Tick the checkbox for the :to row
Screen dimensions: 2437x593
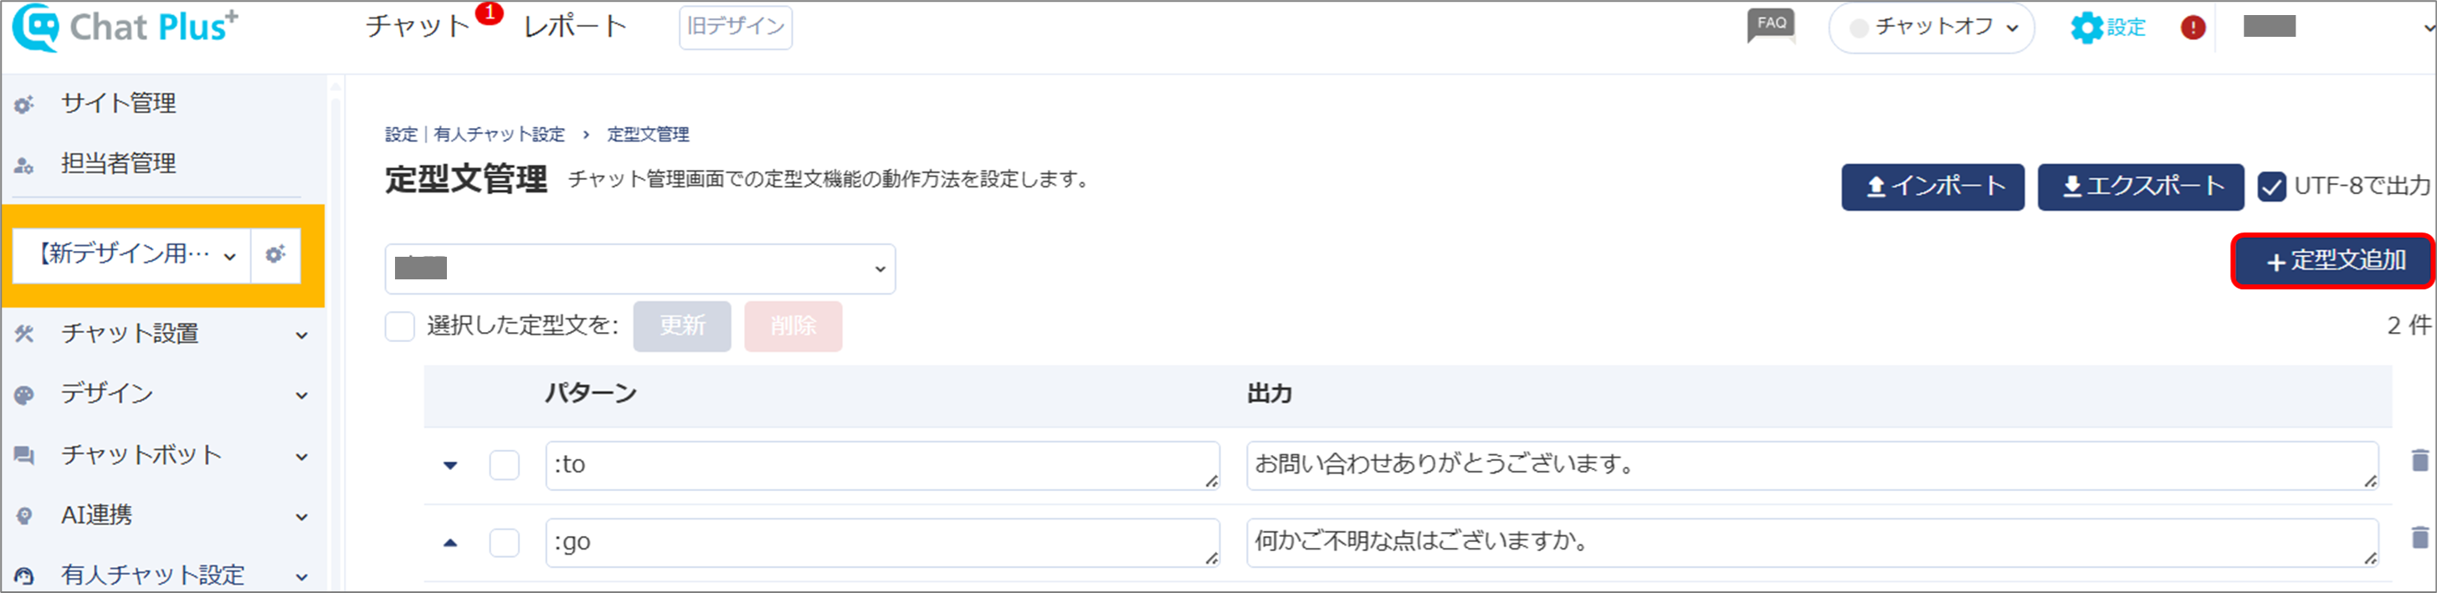(x=505, y=465)
